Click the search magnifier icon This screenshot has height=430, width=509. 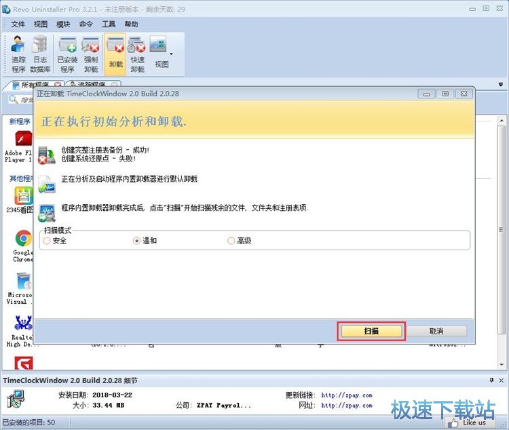[x=14, y=99]
